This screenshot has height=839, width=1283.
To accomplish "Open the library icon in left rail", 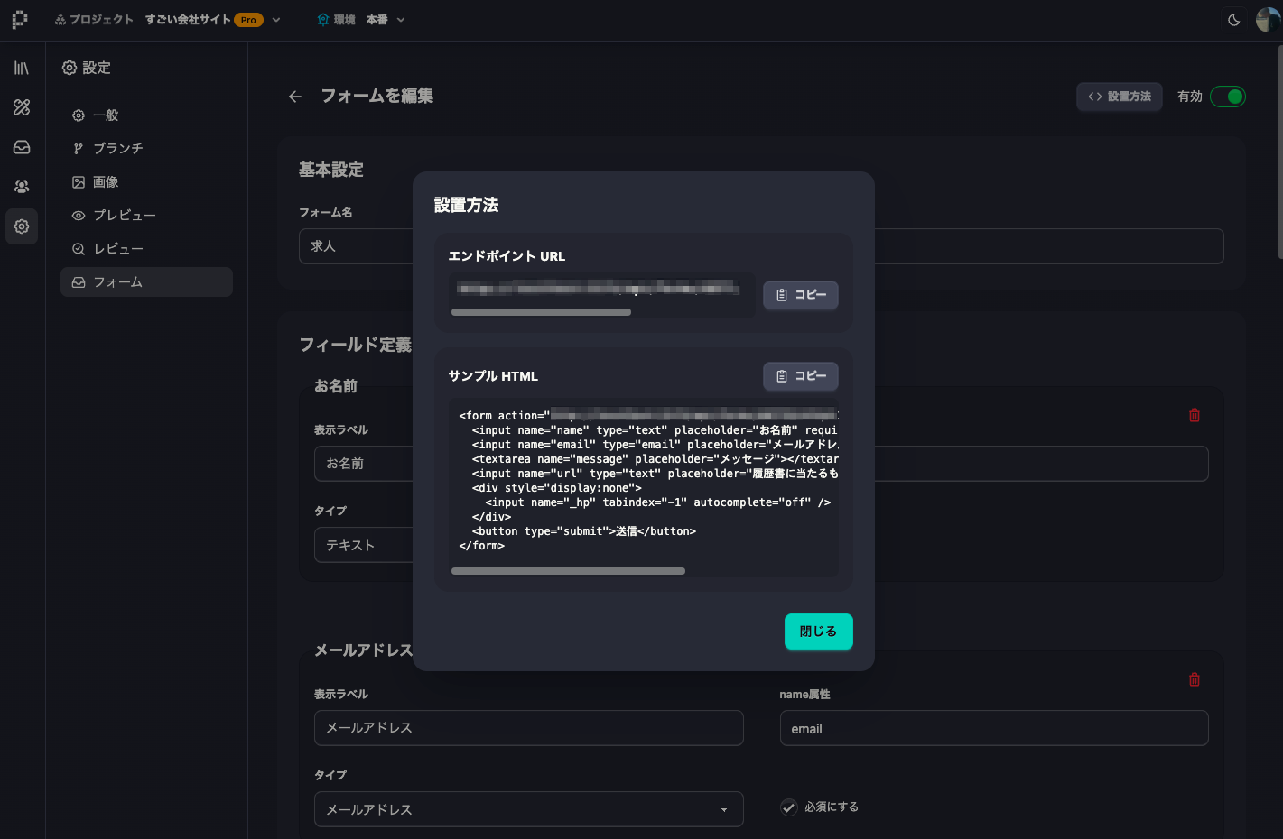I will [22, 68].
